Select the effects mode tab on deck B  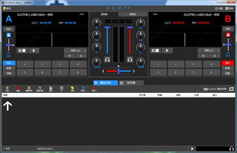pyautogui.click(x=228, y=68)
